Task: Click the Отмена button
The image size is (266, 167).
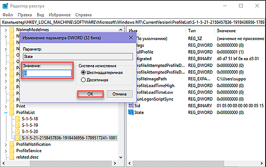Action: tap(119, 94)
